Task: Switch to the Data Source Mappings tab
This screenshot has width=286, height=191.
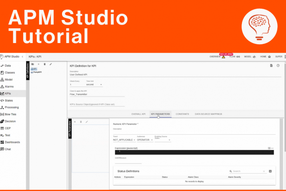Action: point(208,114)
